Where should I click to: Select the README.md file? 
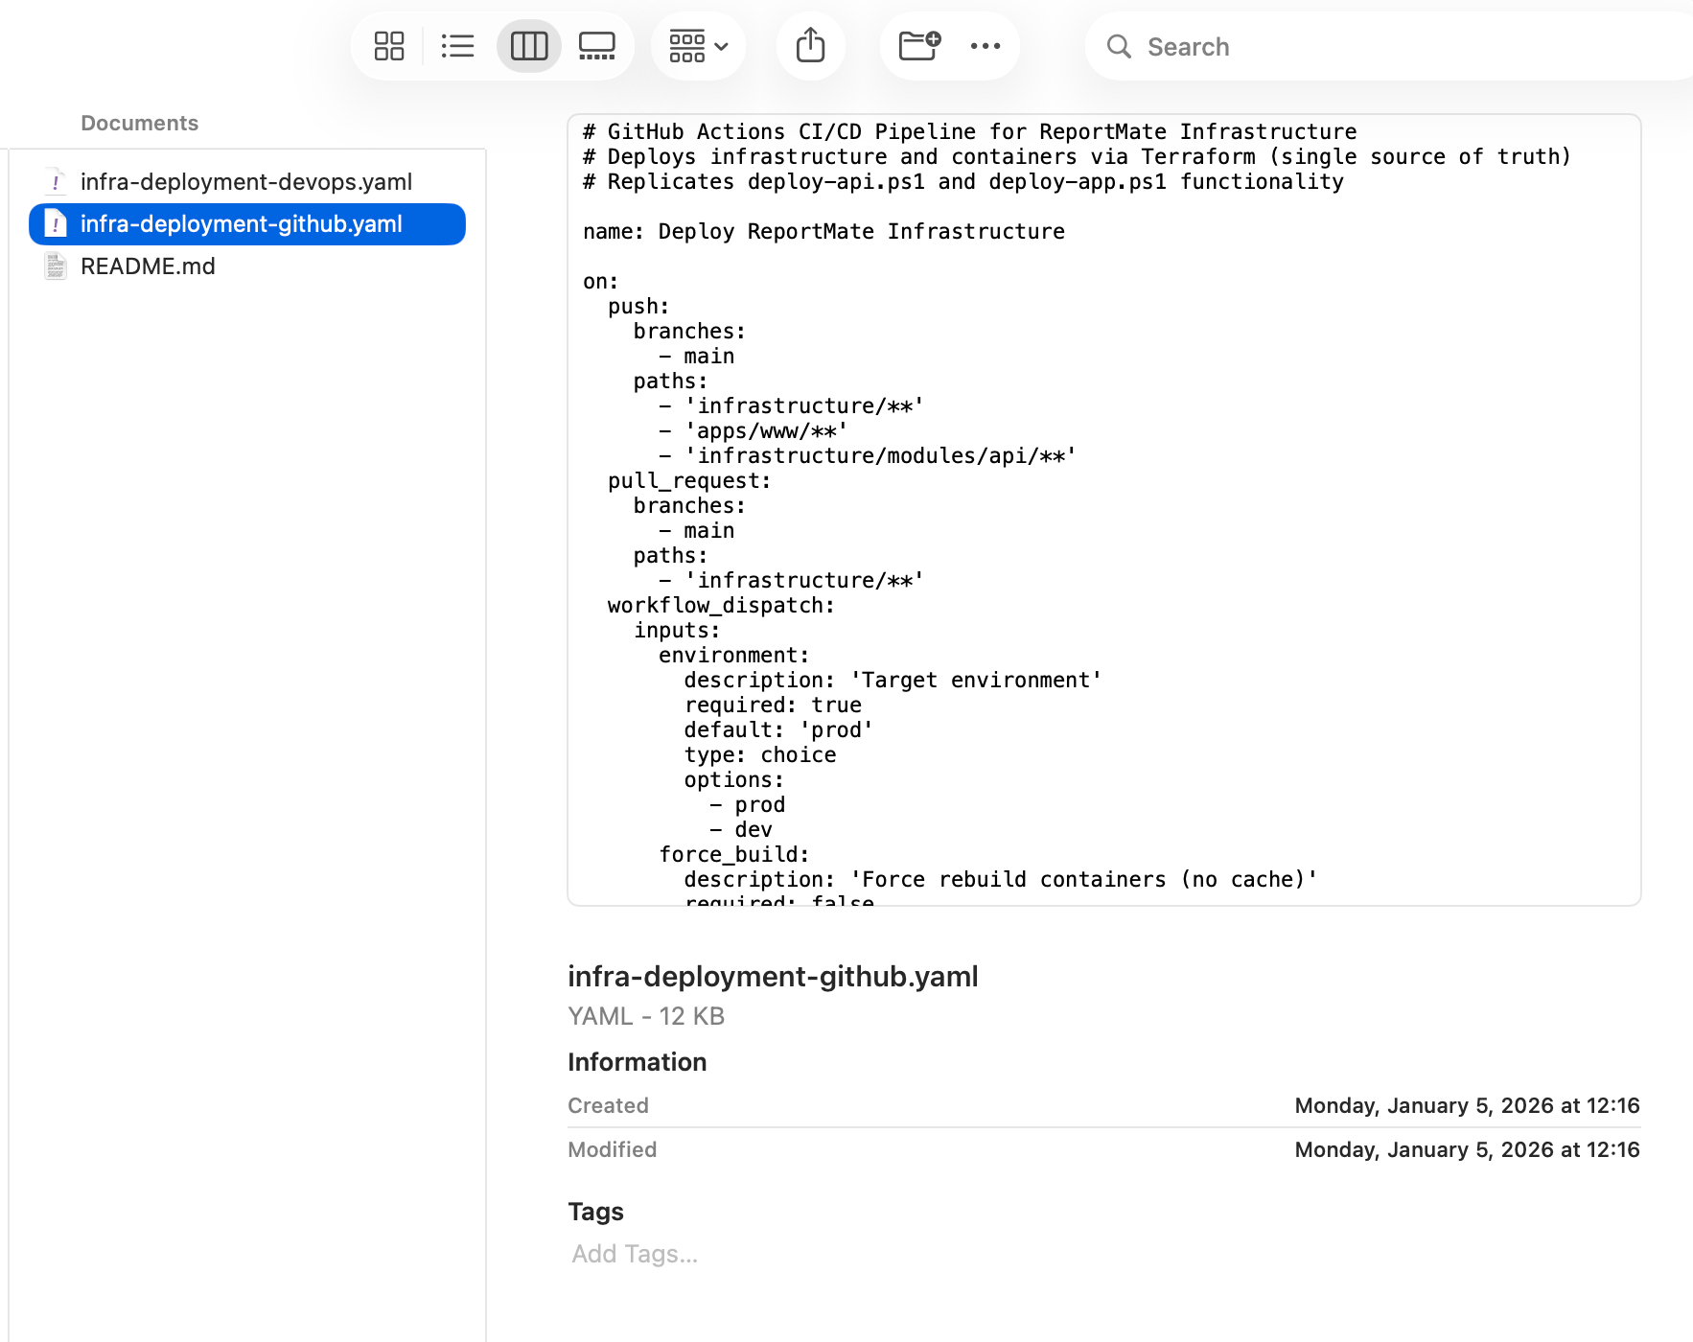click(148, 266)
